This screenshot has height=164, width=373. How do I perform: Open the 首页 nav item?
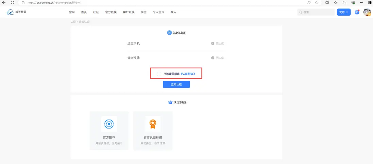coord(84,12)
